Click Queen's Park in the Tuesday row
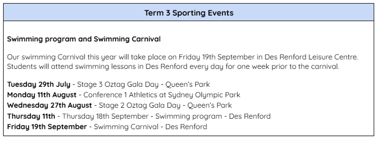The image size is (378, 143). [188, 84]
